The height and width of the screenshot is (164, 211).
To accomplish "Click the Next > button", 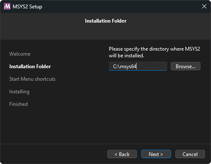I will (156, 154).
